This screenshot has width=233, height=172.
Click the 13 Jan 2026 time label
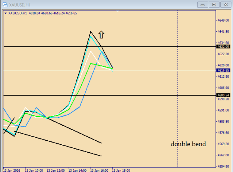point(12,171)
